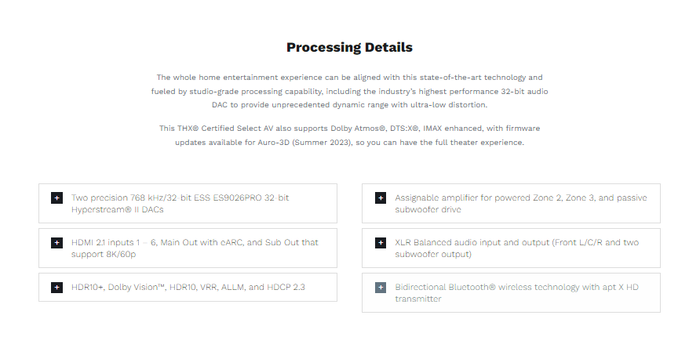Click the Processing Details heading

pyautogui.click(x=349, y=48)
